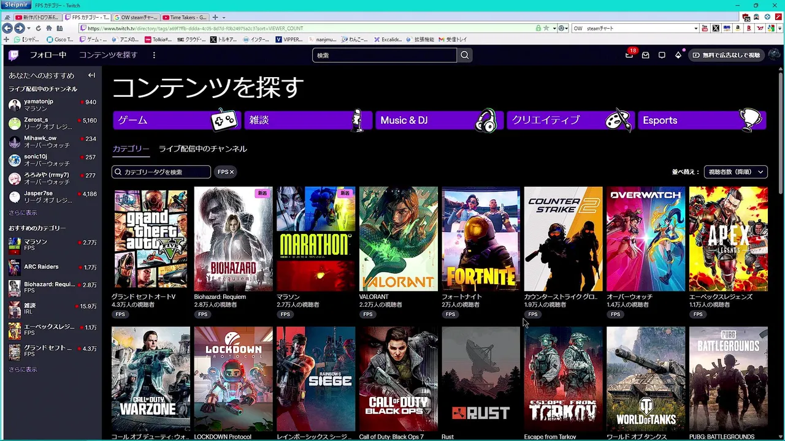
Task: Open VALORANT category box art
Action: pos(399,239)
